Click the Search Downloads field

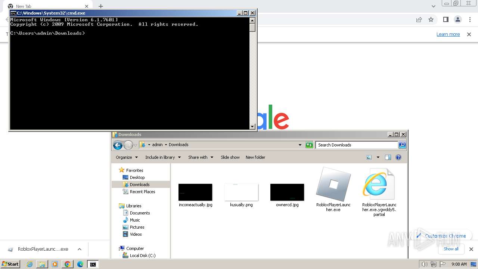(357, 145)
